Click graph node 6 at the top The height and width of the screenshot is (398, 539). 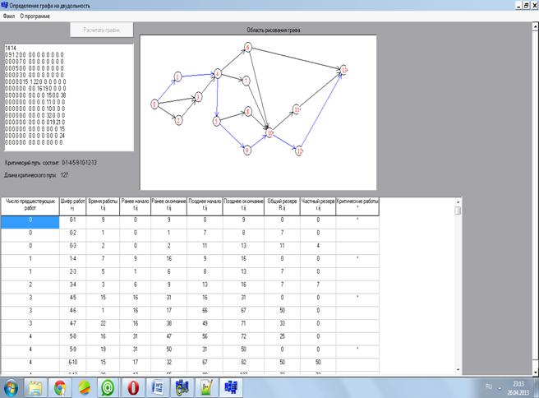247,47
